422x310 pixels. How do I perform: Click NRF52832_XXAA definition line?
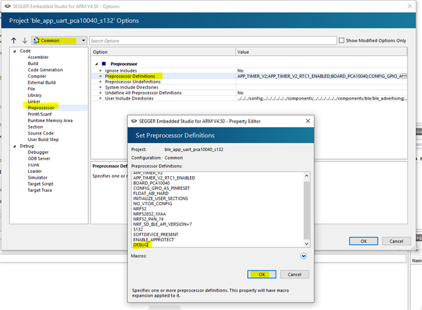pyautogui.click(x=150, y=214)
